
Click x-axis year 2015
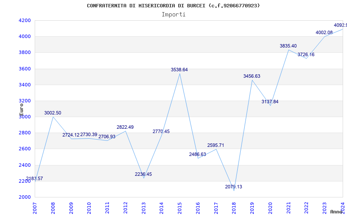click(x=180, y=208)
